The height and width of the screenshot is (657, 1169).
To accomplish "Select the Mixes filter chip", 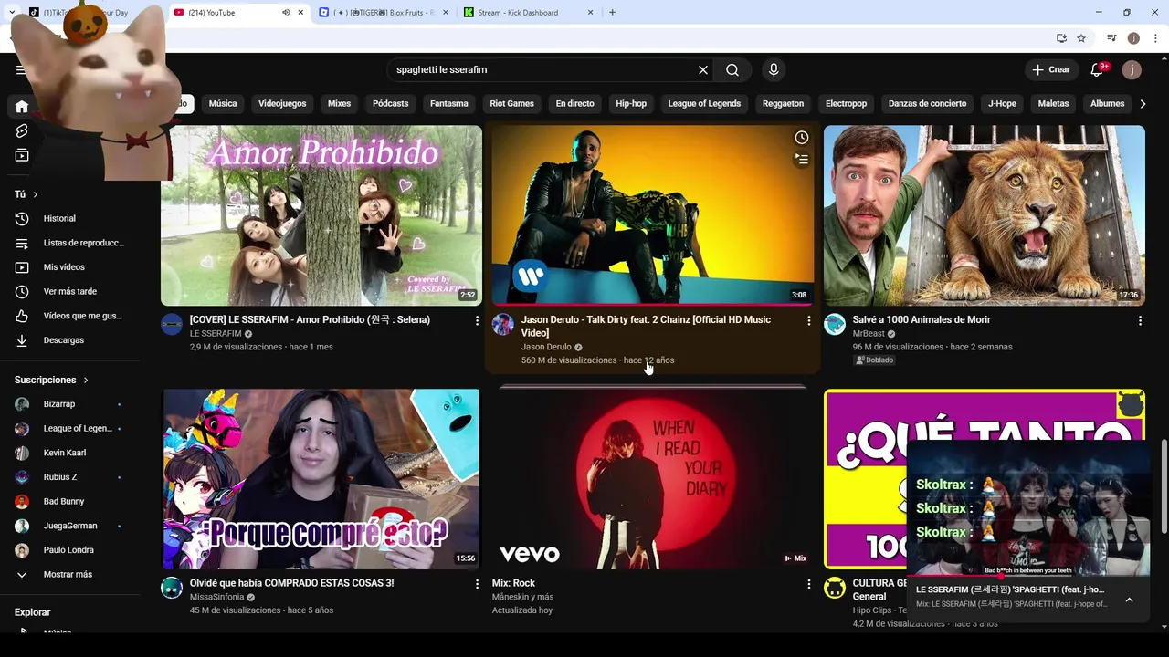I will pyautogui.click(x=339, y=104).
